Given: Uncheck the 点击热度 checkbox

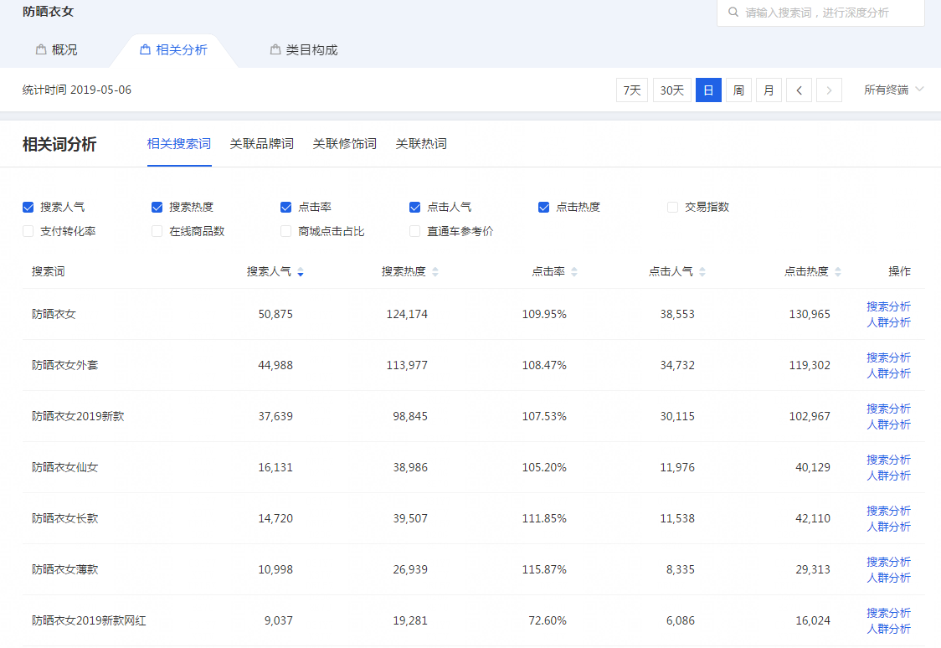Looking at the screenshot, I should pyautogui.click(x=543, y=207).
